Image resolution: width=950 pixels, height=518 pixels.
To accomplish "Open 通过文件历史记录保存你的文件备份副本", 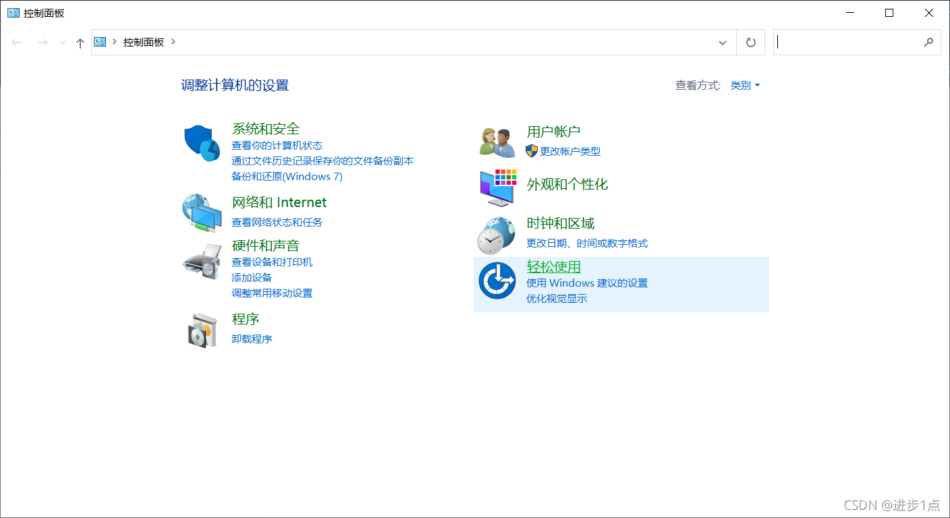I will pos(323,161).
